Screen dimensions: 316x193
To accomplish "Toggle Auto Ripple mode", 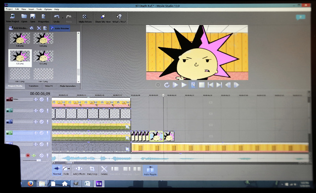I will pos(150,170).
